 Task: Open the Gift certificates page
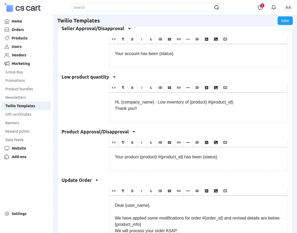tap(18, 114)
